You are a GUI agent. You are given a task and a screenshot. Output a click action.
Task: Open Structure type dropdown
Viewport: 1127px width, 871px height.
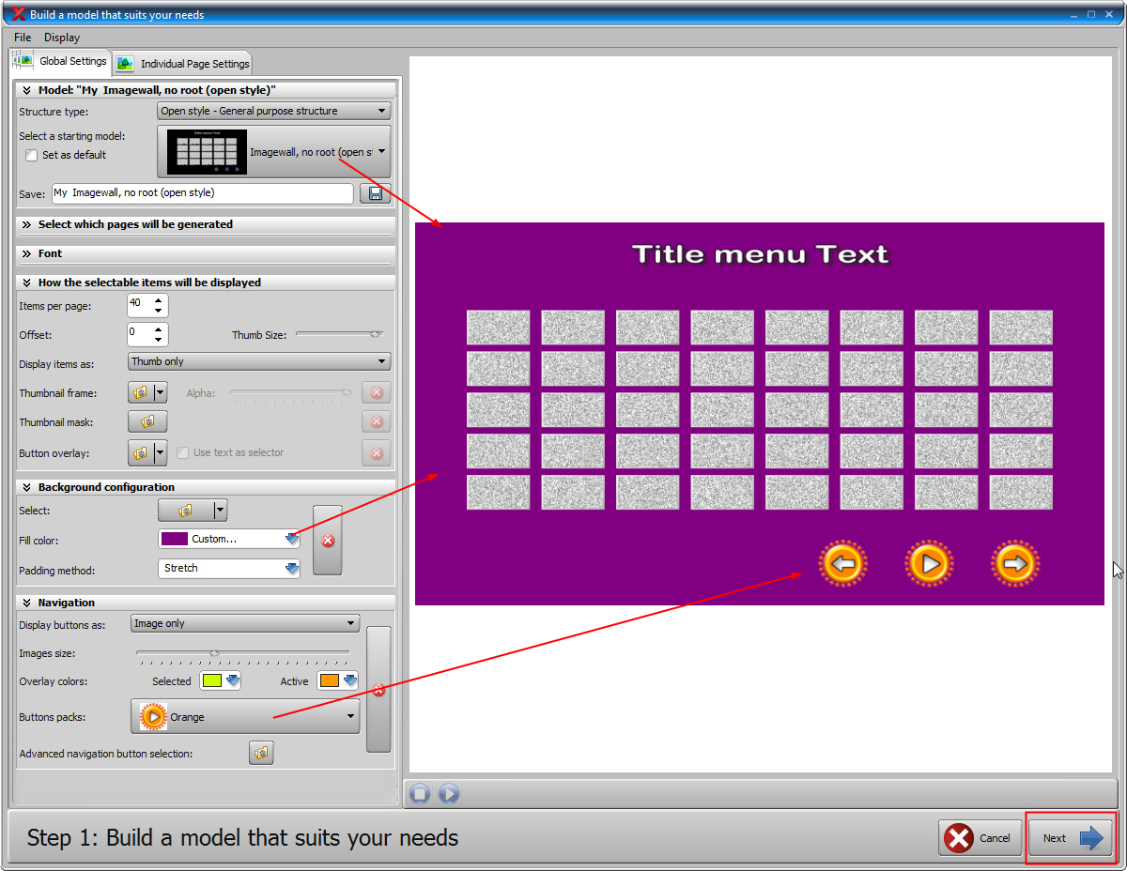[273, 111]
